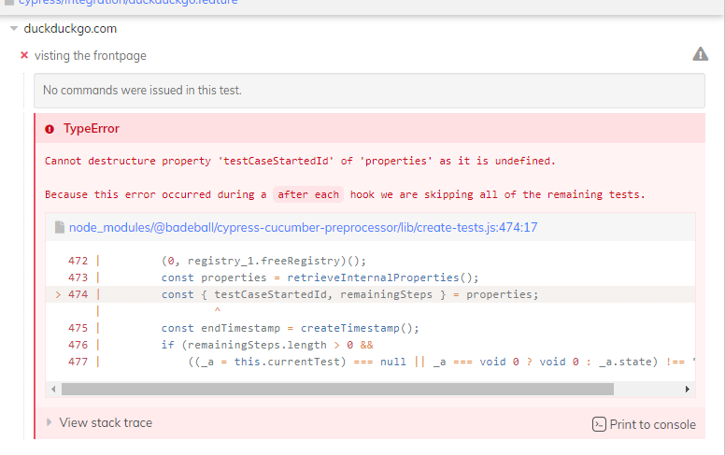Open the 'visting the frontpage' test

(x=91, y=55)
